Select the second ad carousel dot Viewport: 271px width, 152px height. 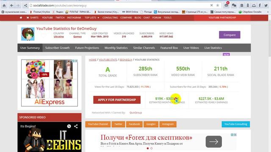pos(152,148)
